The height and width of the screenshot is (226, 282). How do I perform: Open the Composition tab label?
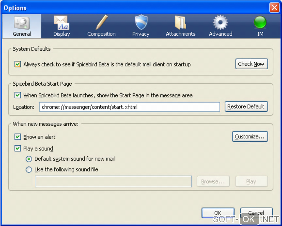tap(101, 34)
